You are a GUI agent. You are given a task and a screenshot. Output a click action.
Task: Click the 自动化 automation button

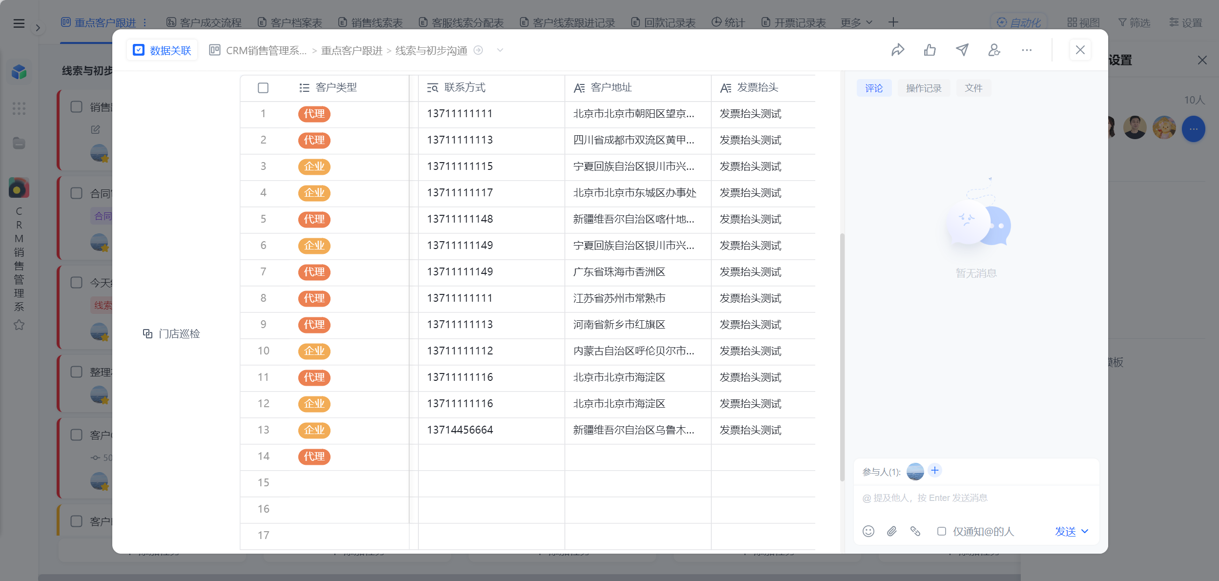click(1019, 22)
